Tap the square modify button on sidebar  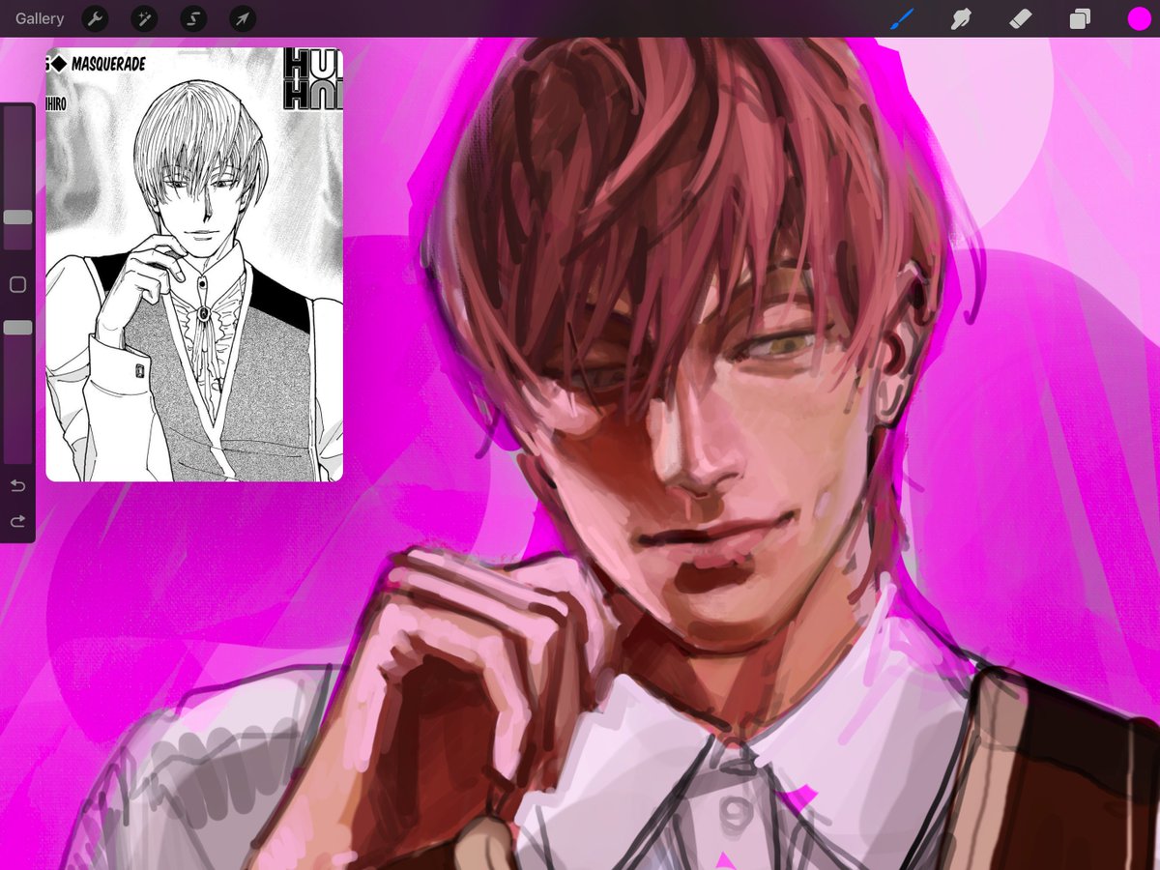[17, 285]
